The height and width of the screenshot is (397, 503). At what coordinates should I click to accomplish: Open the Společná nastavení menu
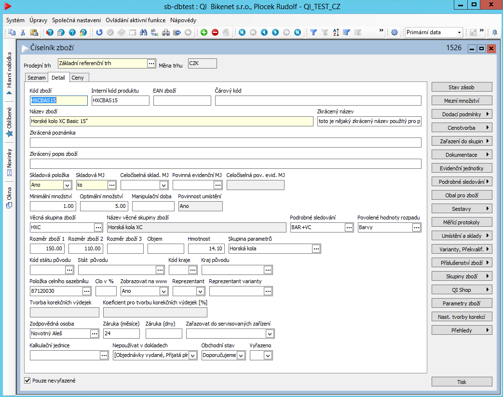[x=77, y=20]
